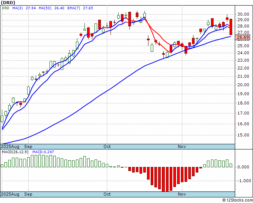
Task: Click the MACD(26,12,9) indicator label
Action: (15, 152)
